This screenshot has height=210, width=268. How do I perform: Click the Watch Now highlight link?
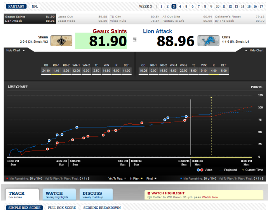[x=210, y=197]
